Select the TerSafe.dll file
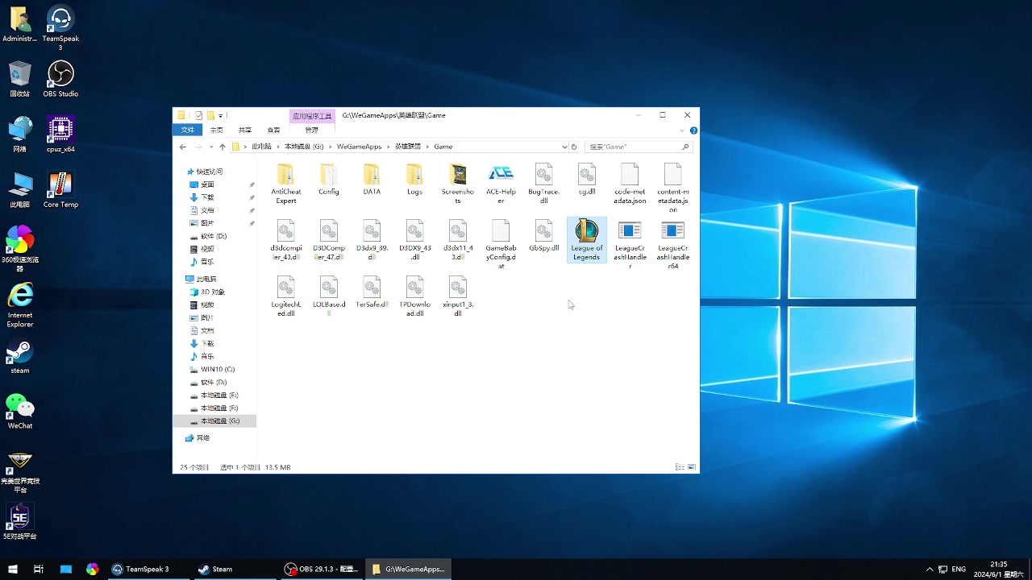 [372, 292]
